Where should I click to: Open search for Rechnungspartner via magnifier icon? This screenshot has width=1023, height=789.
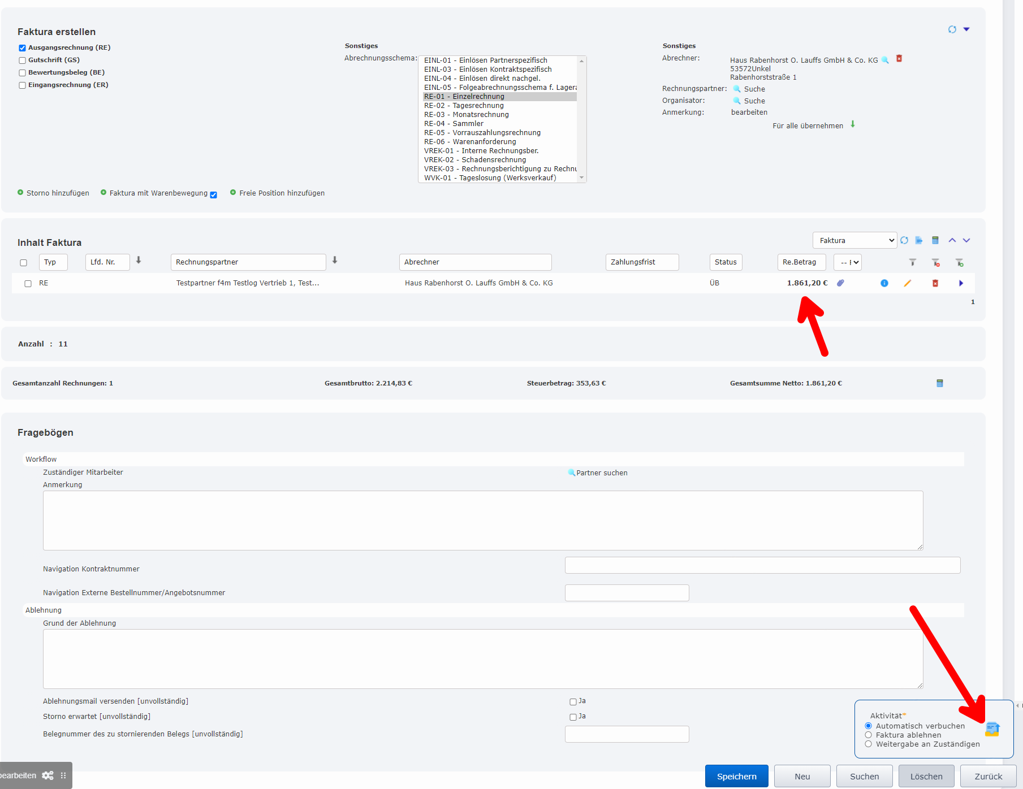[737, 89]
